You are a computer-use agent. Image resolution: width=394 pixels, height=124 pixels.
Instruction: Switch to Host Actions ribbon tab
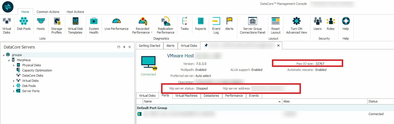tap(75, 12)
